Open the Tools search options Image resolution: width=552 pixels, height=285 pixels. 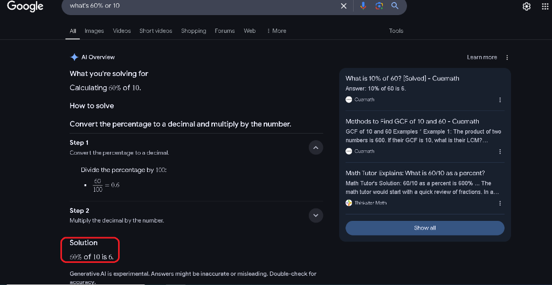tap(396, 31)
